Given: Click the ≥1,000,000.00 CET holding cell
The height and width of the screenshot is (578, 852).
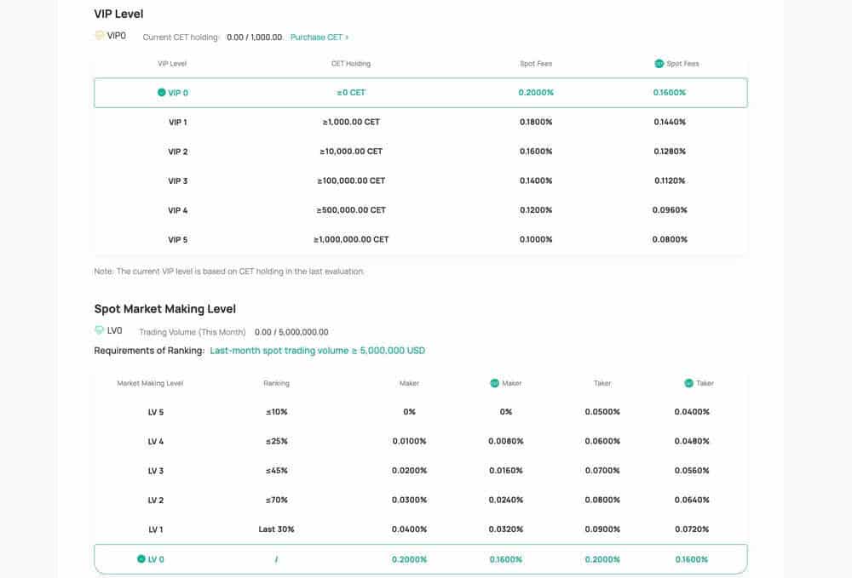Looking at the screenshot, I should click(x=351, y=239).
